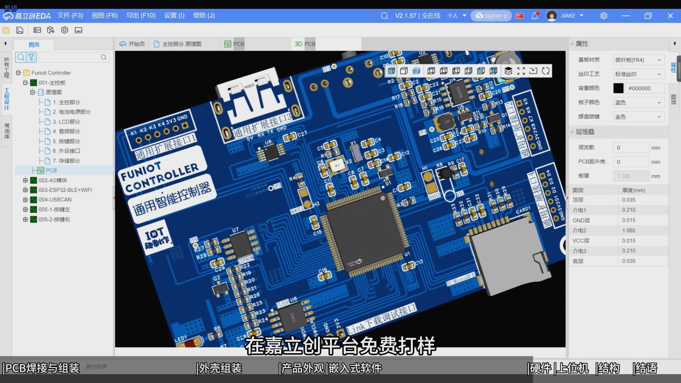Collapse the 原理图 tree node
The height and width of the screenshot is (383, 681).
coord(32,92)
